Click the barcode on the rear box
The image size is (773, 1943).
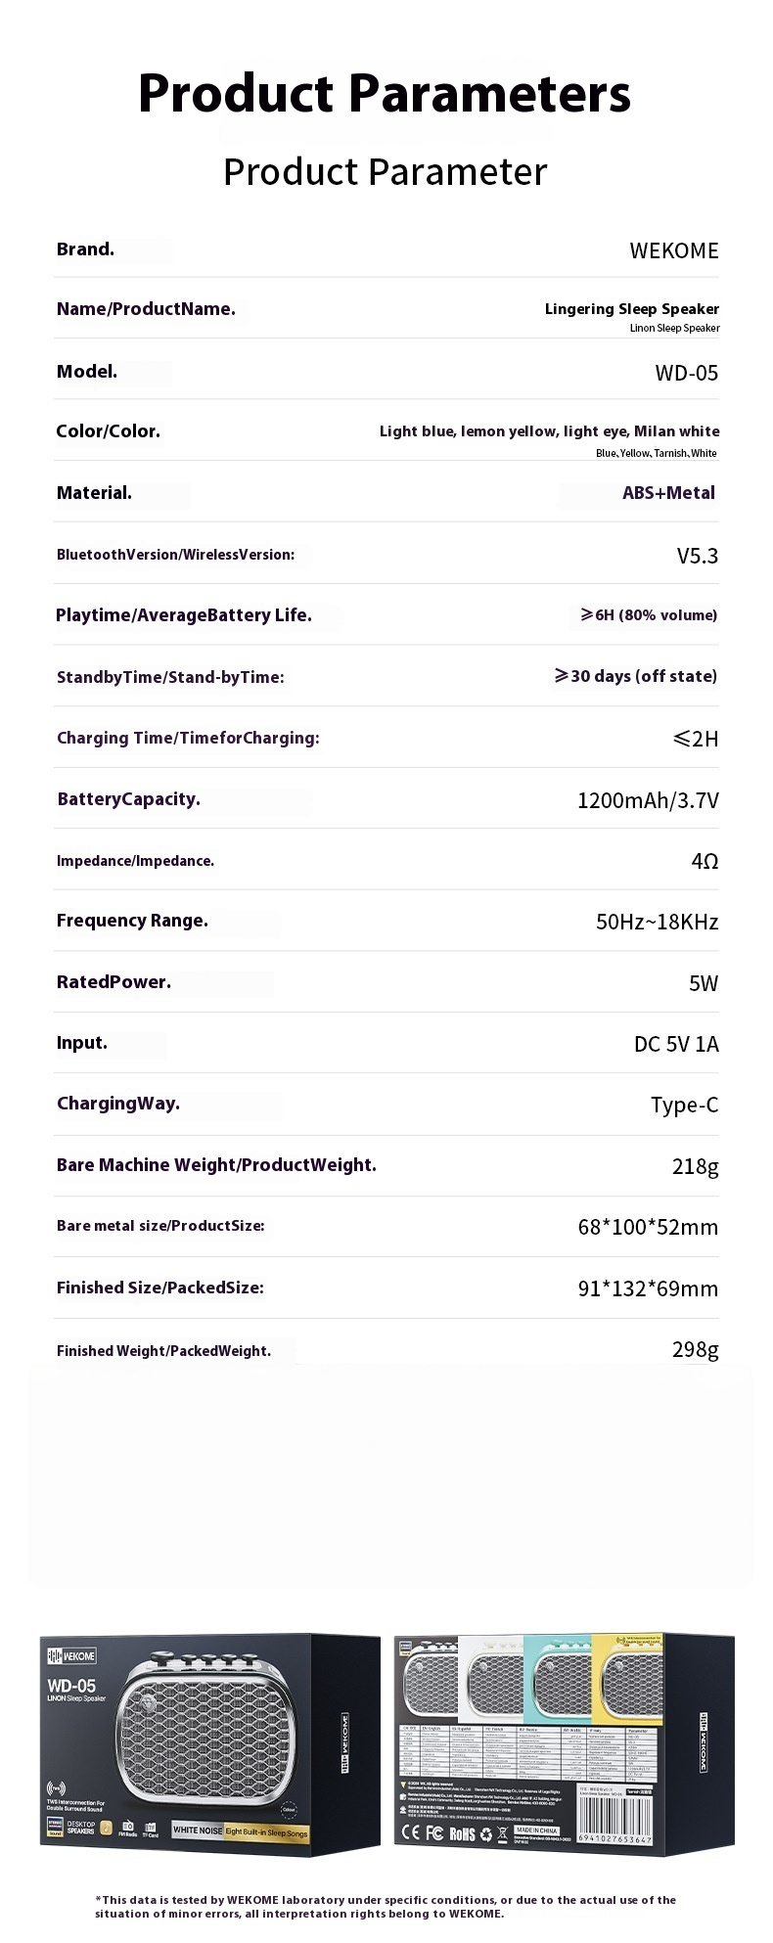(x=614, y=1820)
